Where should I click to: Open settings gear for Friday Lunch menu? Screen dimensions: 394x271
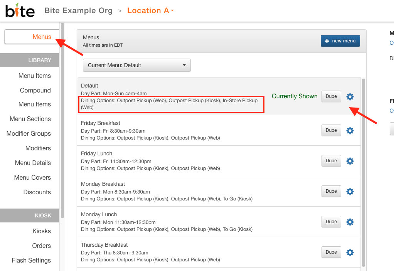coord(350,161)
